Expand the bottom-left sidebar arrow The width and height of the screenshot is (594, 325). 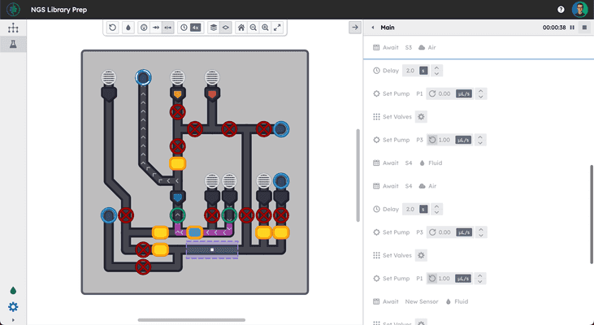pyautogui.click(x=13, y=320)
